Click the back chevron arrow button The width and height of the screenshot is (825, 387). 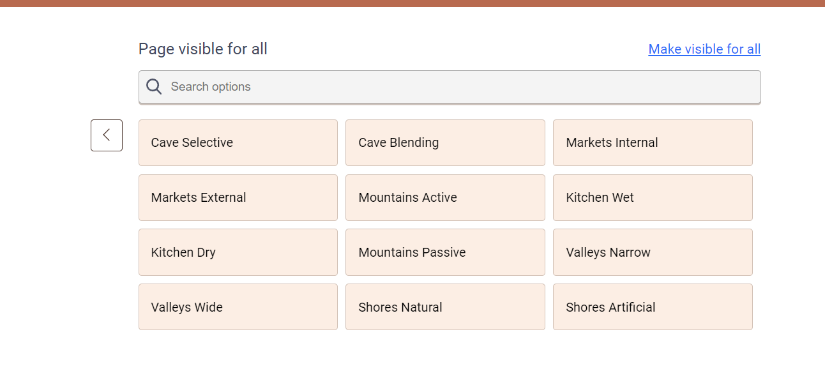tap(107, 135)
